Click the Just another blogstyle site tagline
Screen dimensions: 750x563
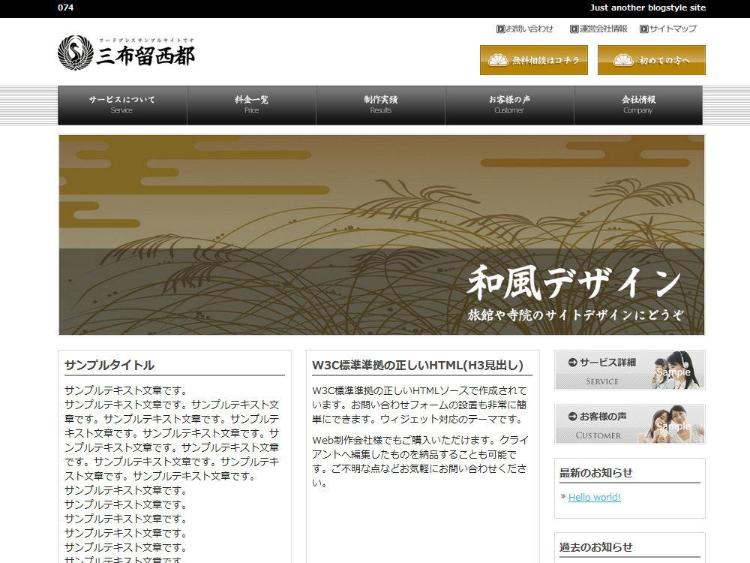[x=648, y=8]
